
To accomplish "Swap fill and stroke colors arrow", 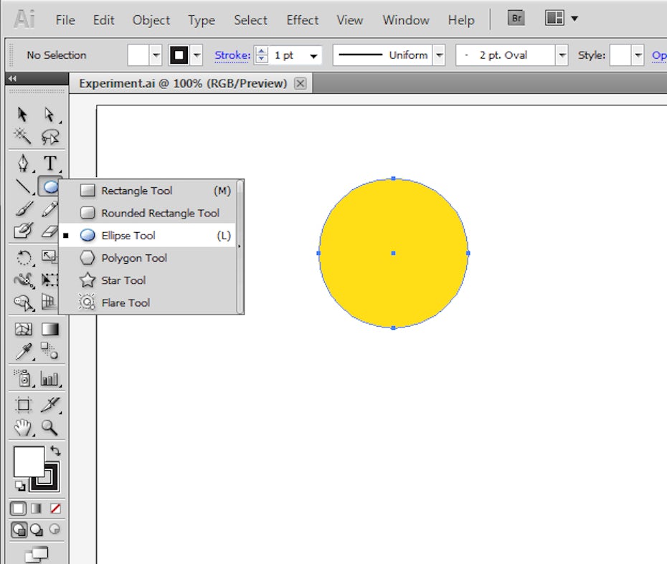I will (x=55, y=451).
